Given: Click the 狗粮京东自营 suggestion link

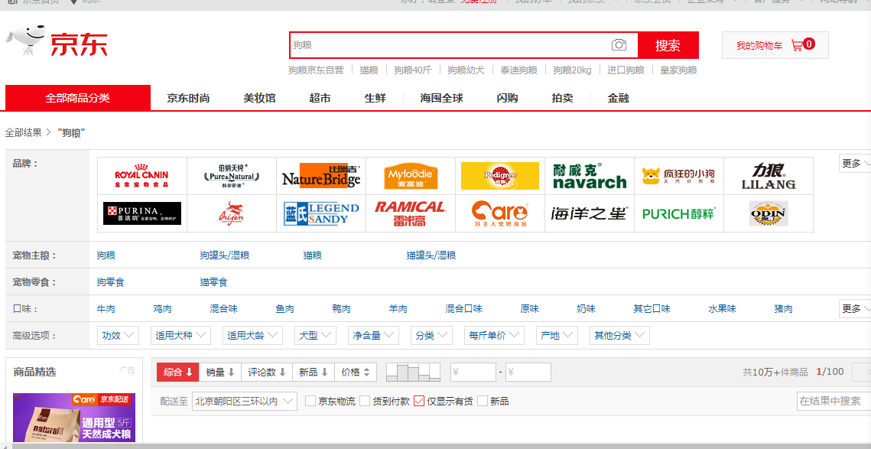Looking at the screenshot, I should (316, 70).
